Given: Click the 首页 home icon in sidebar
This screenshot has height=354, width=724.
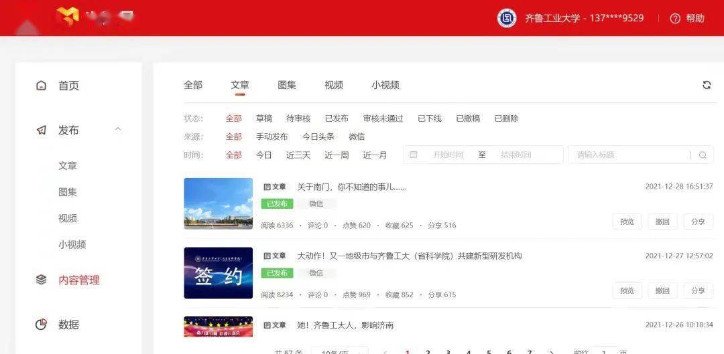Looking at the screenshot, I should (x=41, y=86).
